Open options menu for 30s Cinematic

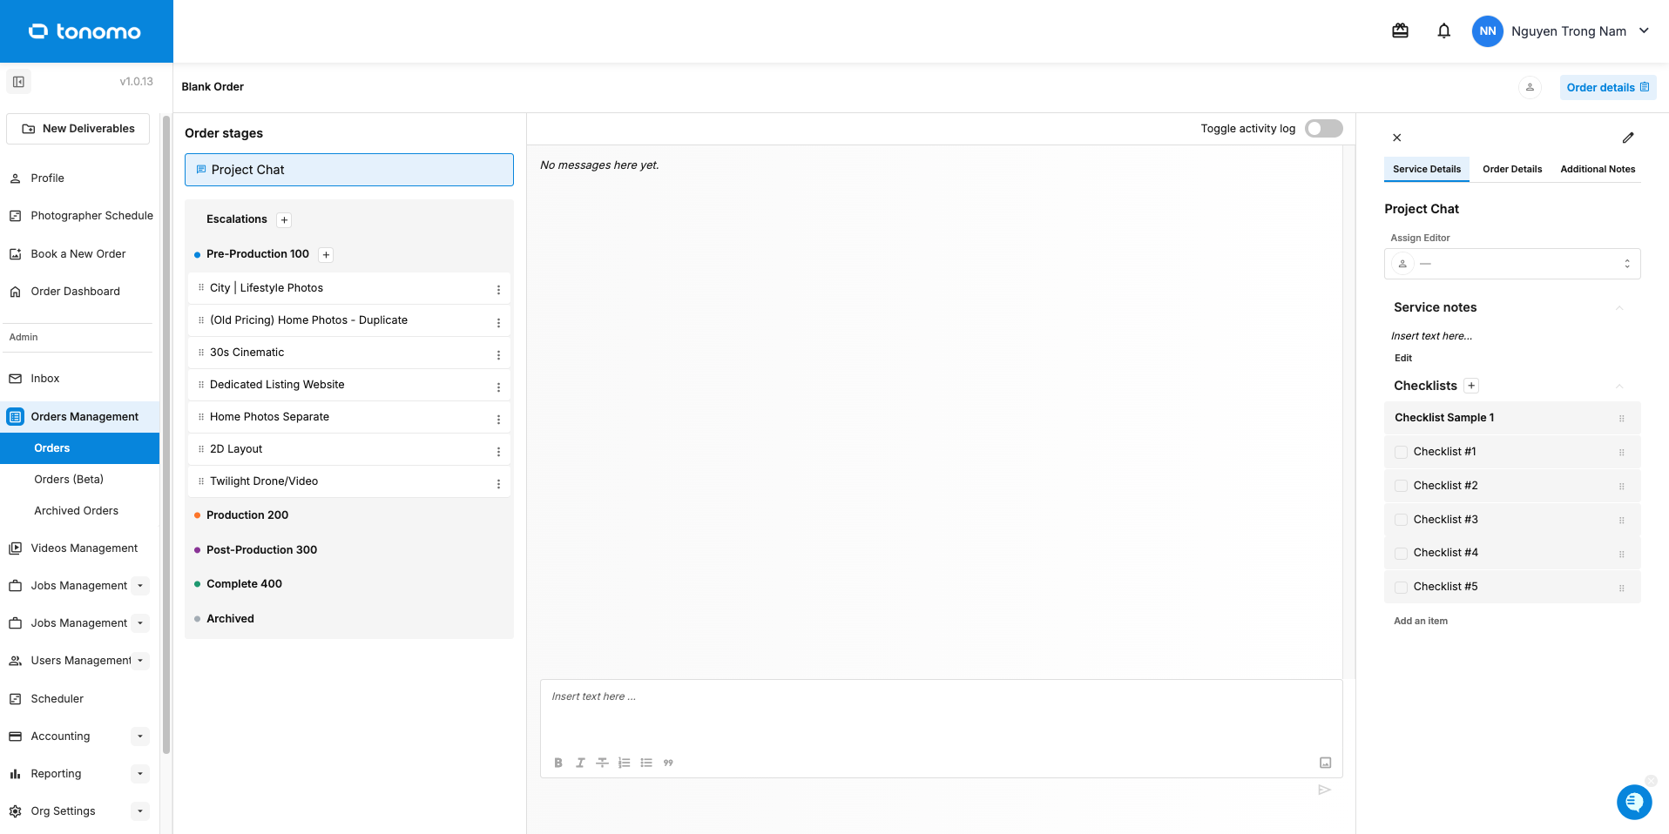click(x=498, y=355)
